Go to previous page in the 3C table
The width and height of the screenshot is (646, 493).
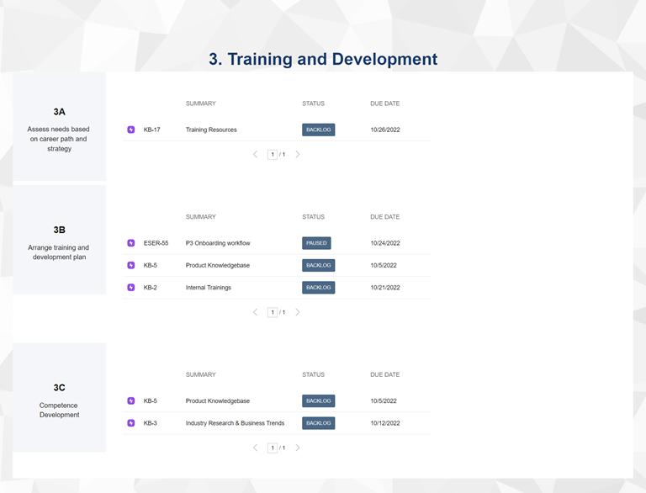(256, 448)
